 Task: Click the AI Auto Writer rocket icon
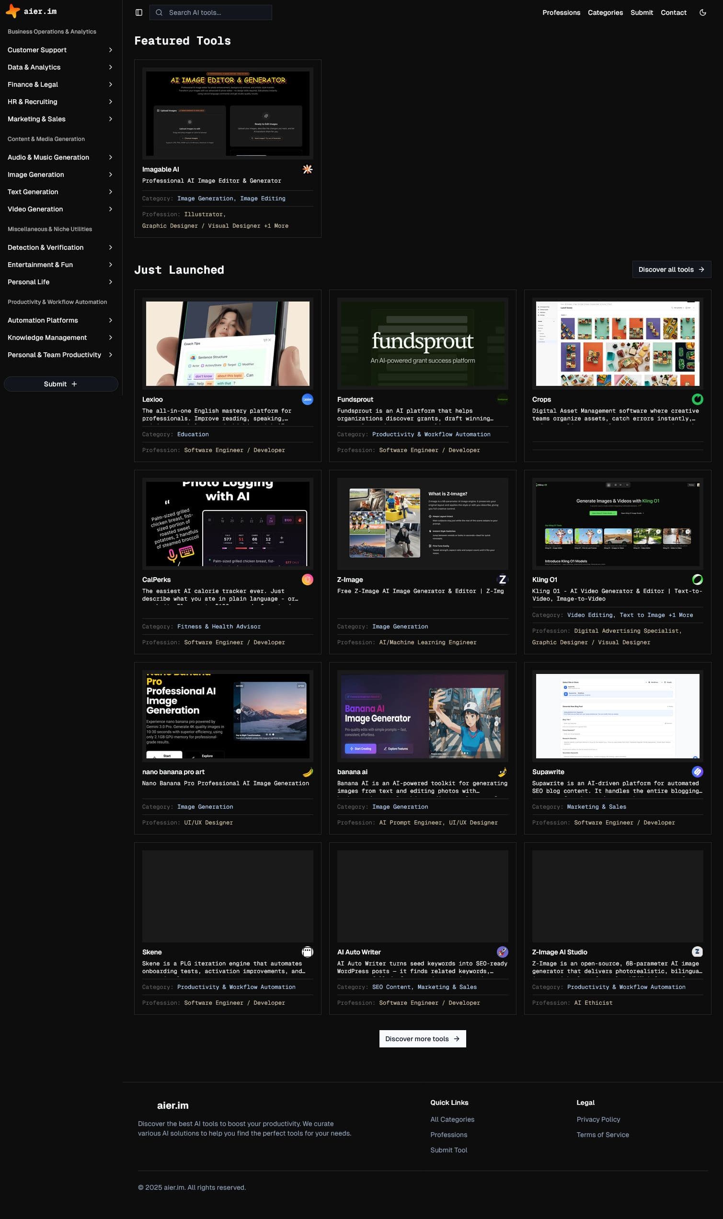point(502,952)
